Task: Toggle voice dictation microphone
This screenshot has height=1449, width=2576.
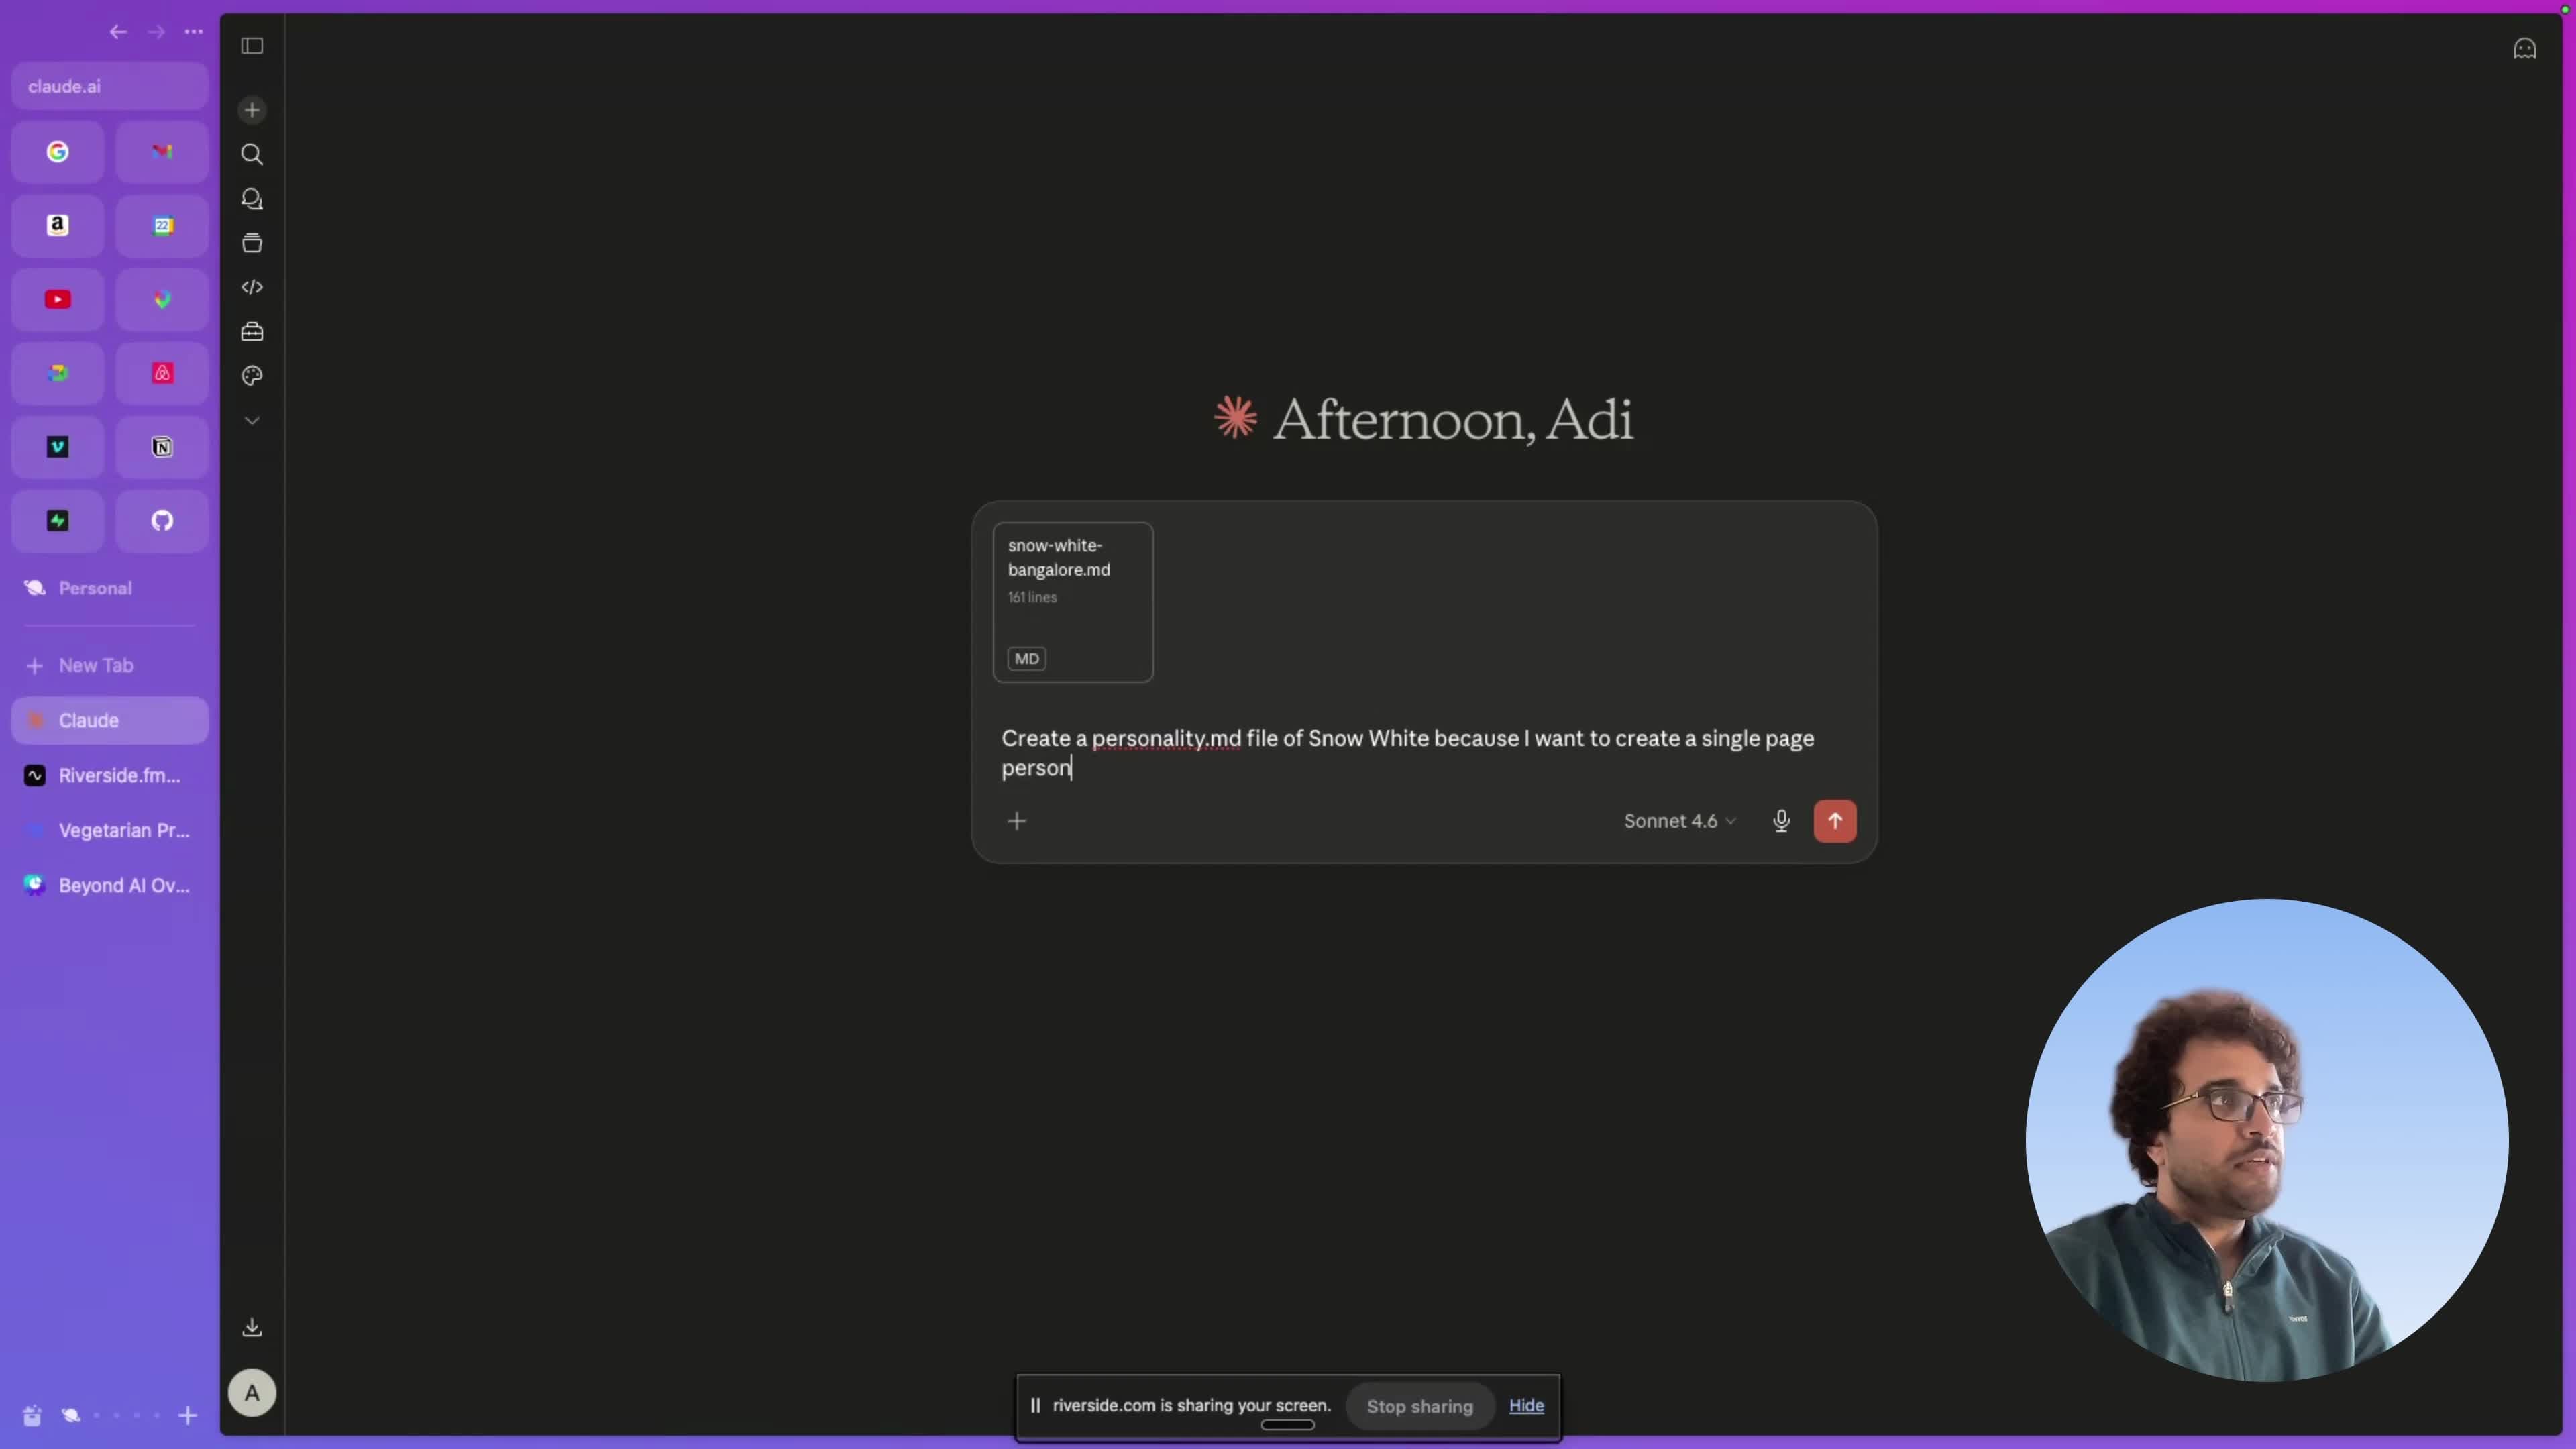Action: click(1781, 821)
